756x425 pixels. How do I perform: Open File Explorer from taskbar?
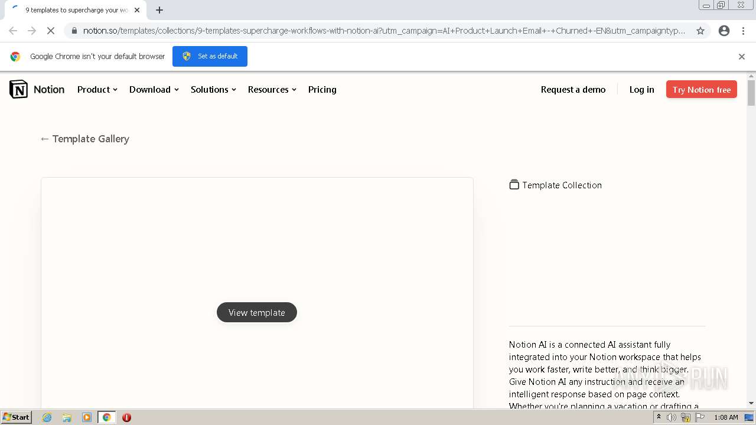click(x=67, y=417)
